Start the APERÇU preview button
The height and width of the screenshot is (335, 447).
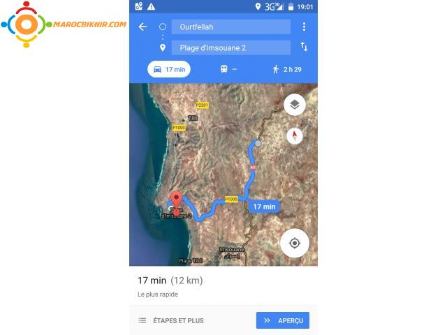point(283,320)
